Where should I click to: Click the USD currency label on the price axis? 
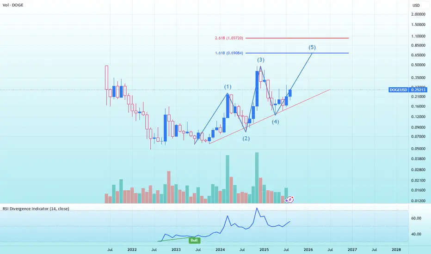[416, 5]
